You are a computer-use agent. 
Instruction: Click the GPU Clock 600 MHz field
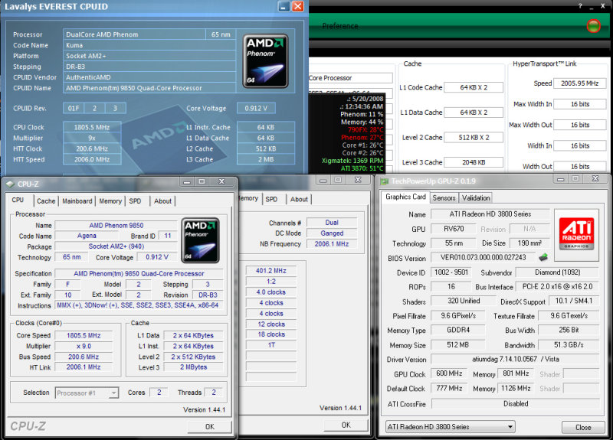449,373
